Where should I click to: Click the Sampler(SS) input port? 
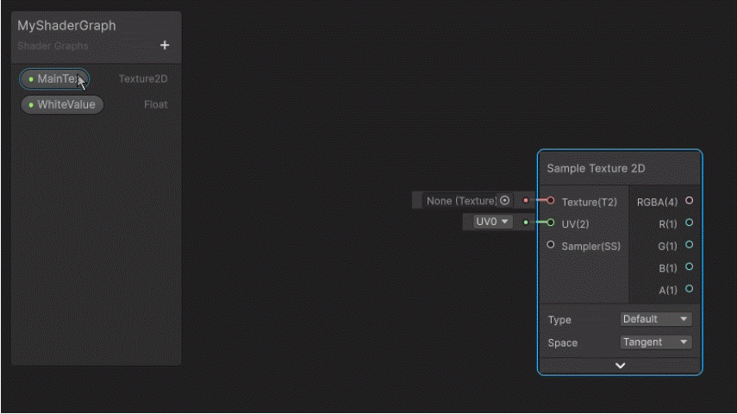pyautogui.click(x=551, y=245)
